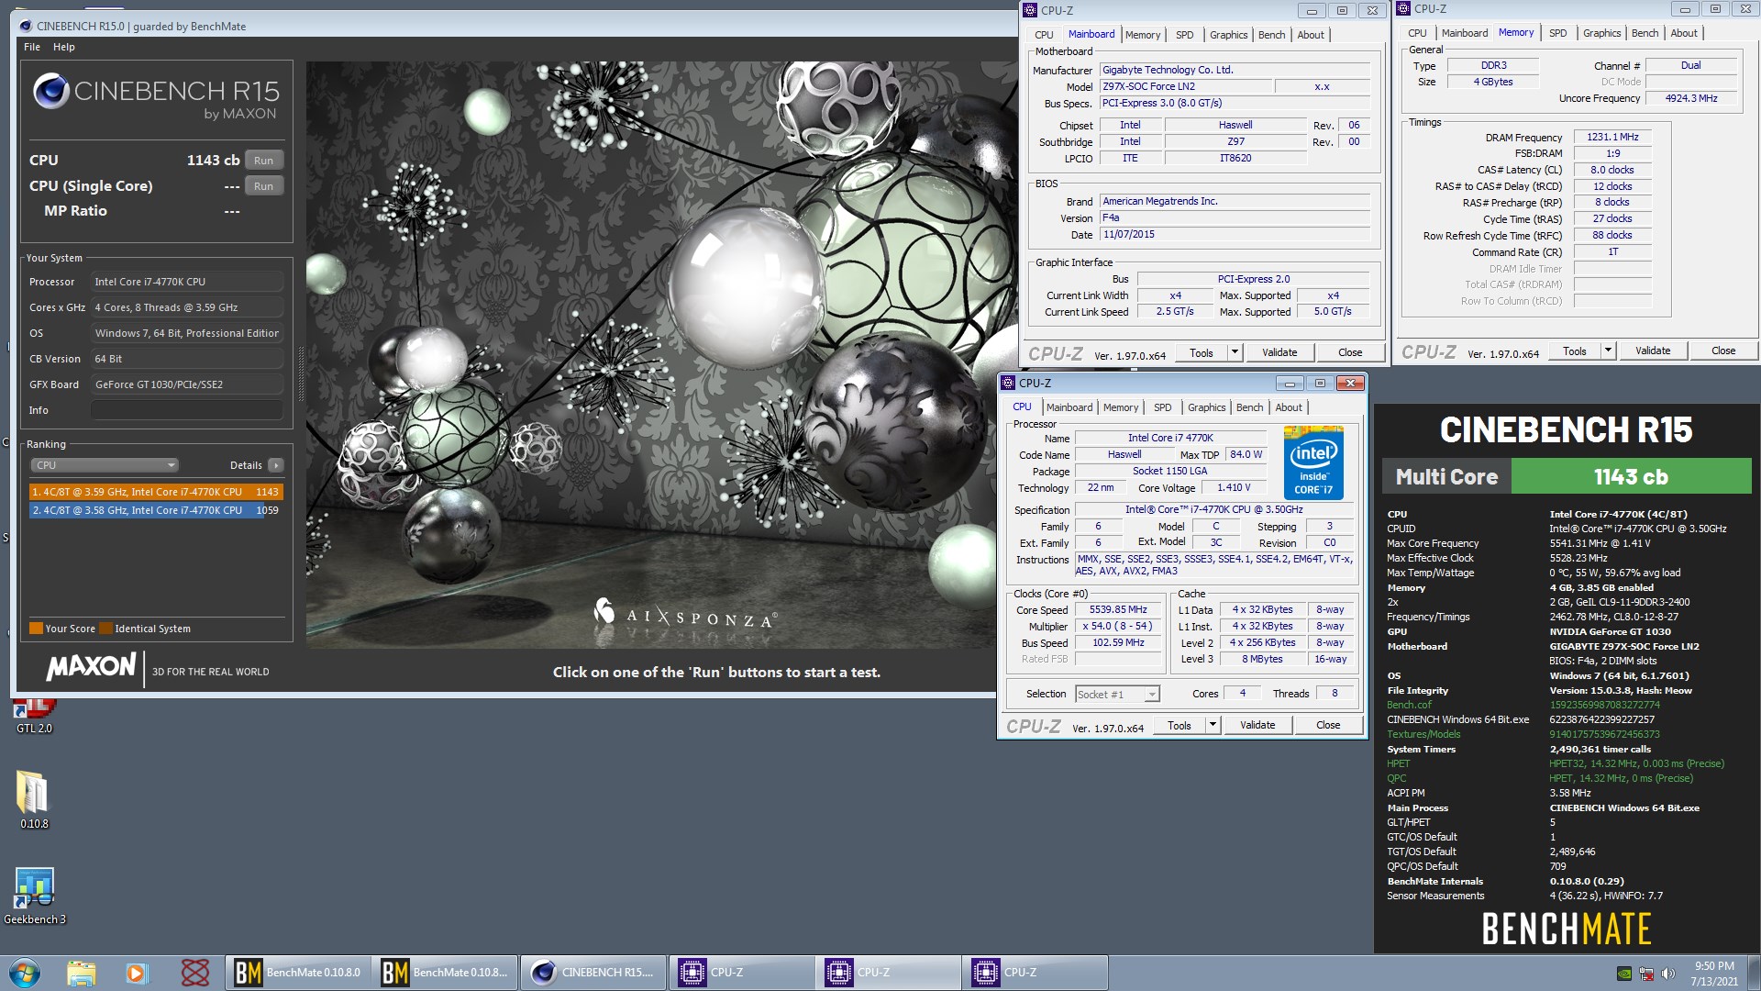Screen dimensions: 1761x991
Task: Open the Help menu in Cinebench
Action: point(64,47)
